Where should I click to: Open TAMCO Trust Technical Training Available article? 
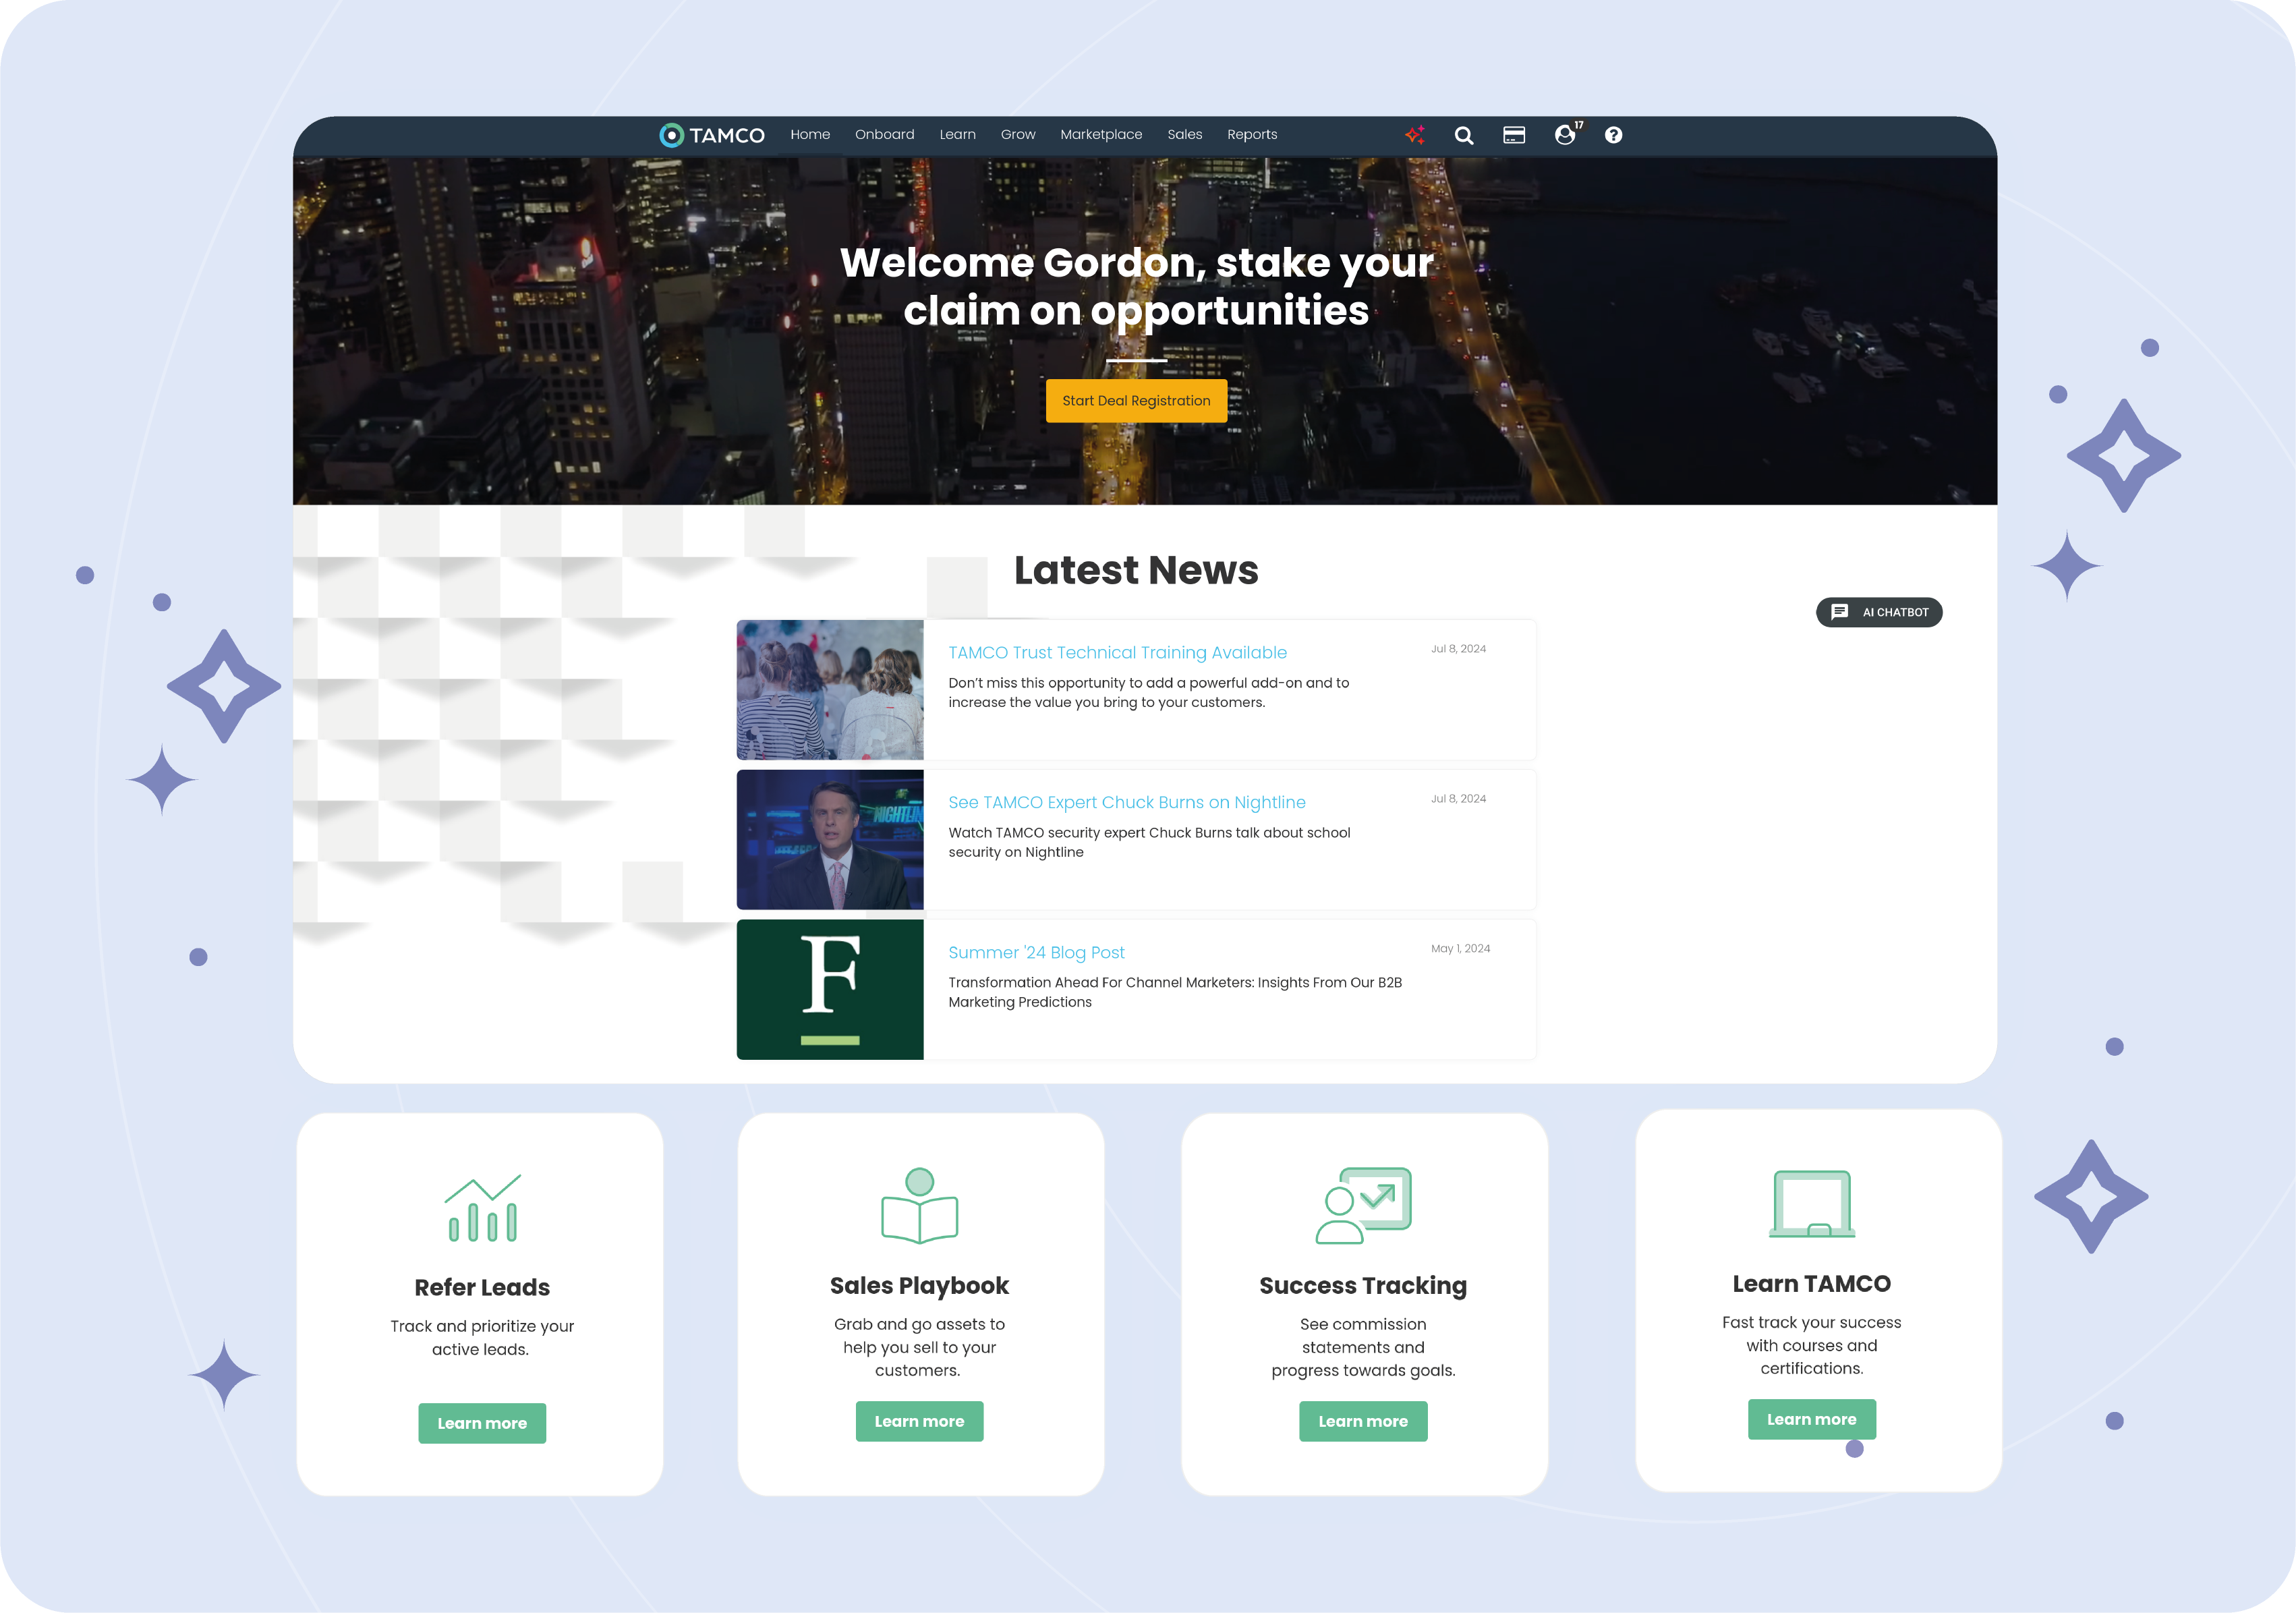click(x=1117, y=652)
